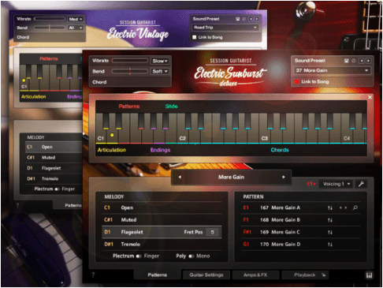The image size is (383, 288).
Task: Open Road Trip preset dropdown in Vintage window
Action: [x=225, y=28]
